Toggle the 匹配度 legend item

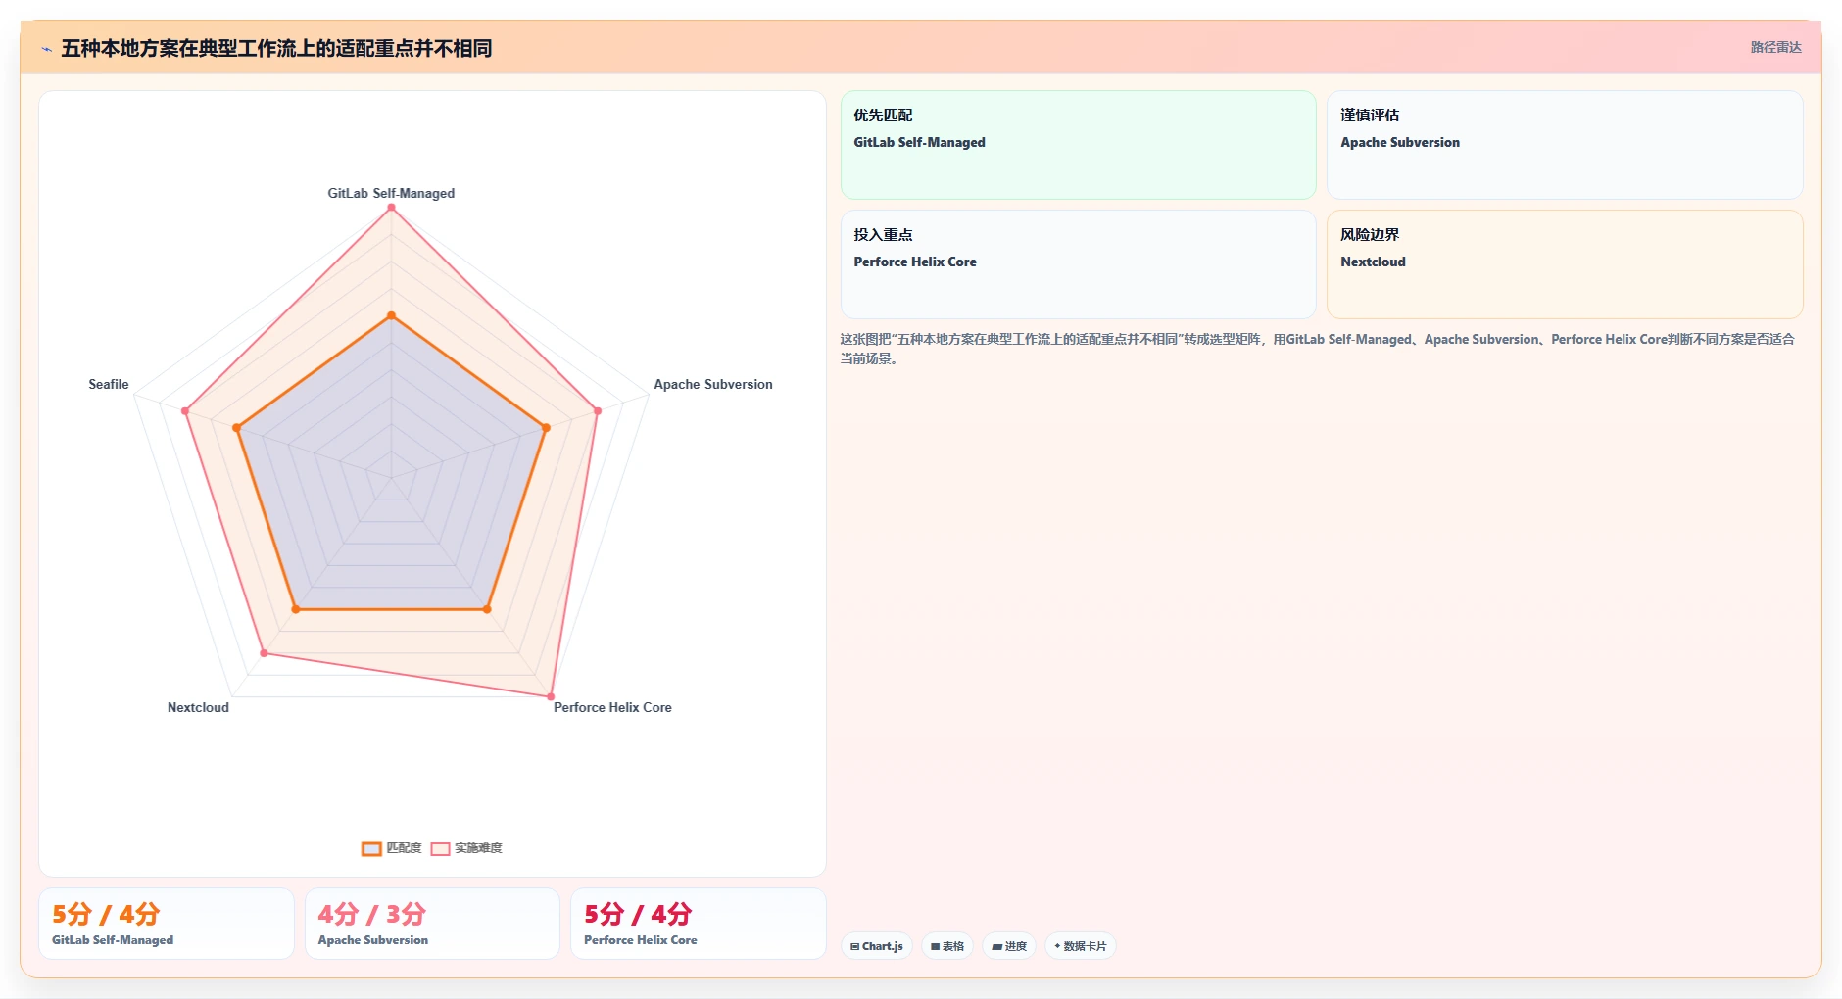pyautogui.click(x=392, y=848)
